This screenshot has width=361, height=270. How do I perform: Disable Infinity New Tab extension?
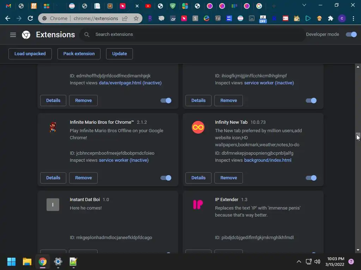click(x=311, y=178)
